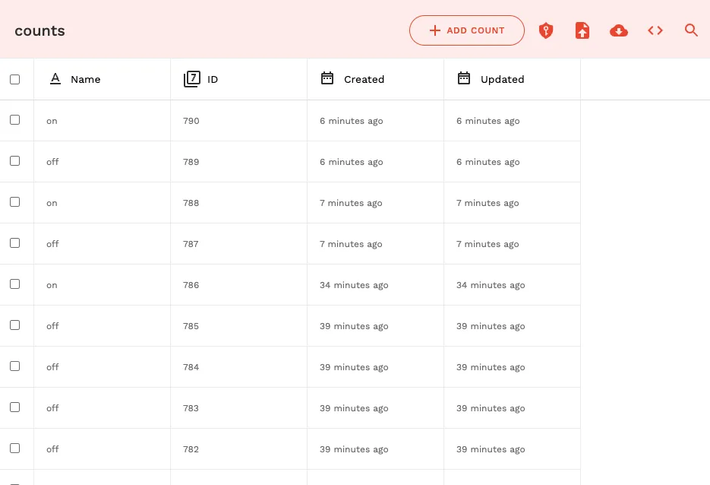The image size is (710, 485).
Task: Click the counts page title
Action: click(39, 31)
